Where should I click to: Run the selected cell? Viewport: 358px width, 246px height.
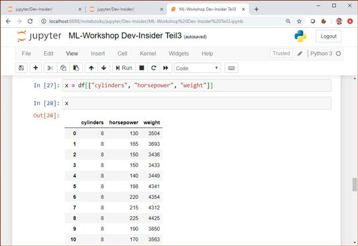124,68
